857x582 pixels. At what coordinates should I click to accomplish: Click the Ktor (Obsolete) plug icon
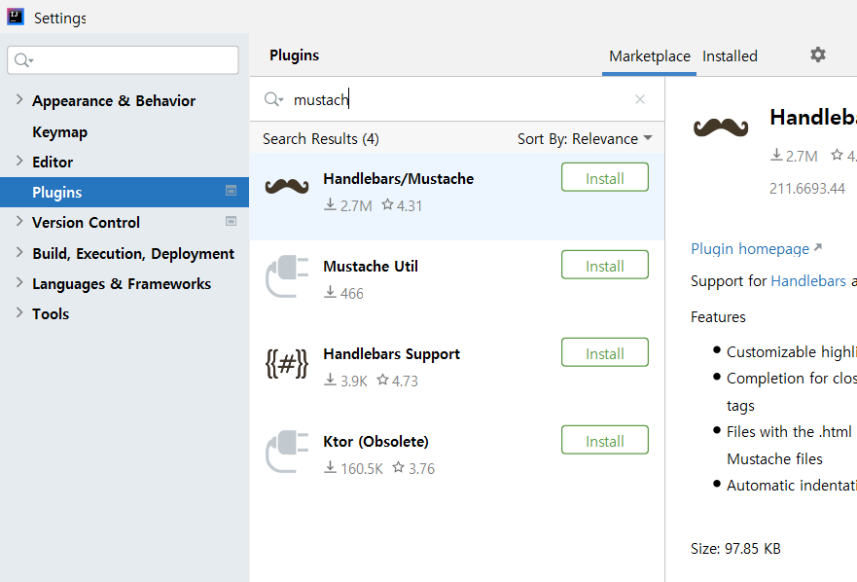click(x=287, y=452)
